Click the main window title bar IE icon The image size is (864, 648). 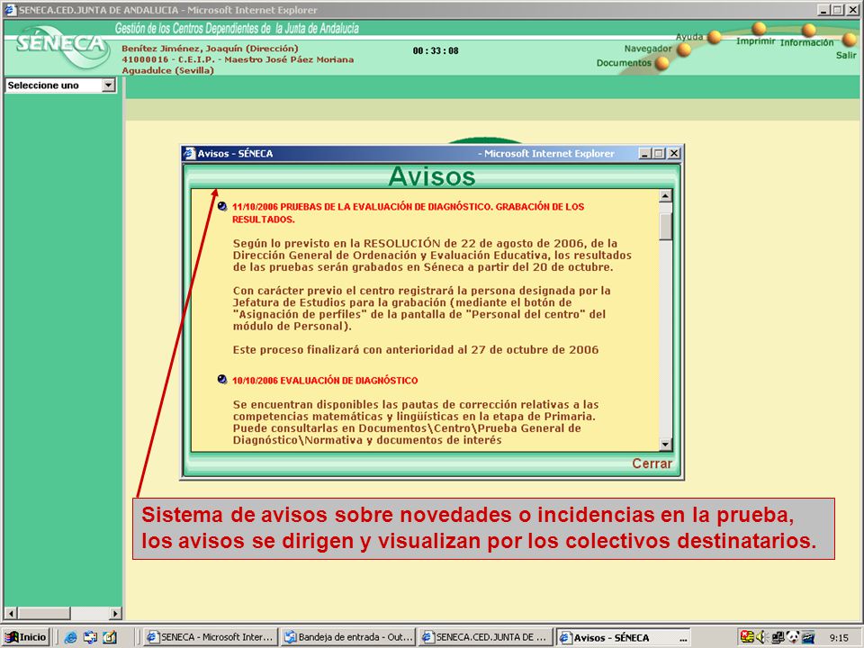[x=11, y=9]
